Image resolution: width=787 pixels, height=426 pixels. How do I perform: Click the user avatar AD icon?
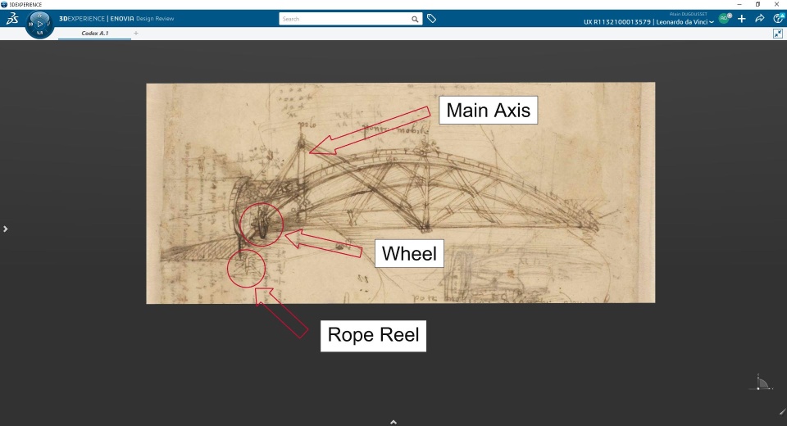[x=724, y=19]
